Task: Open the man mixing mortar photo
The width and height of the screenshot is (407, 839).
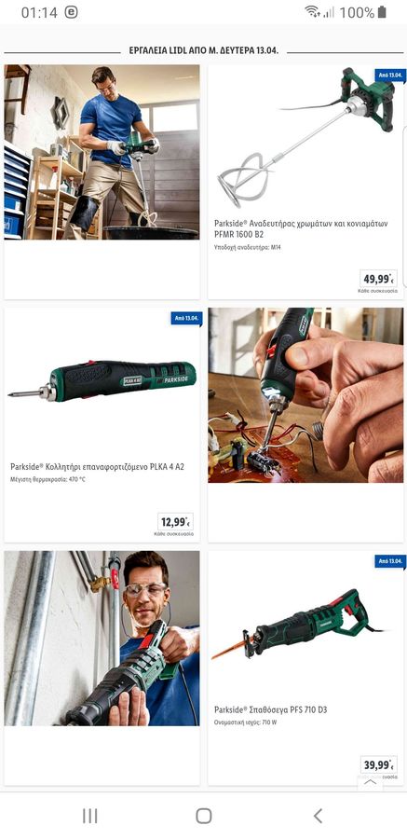Action: [x=102, y=152]
